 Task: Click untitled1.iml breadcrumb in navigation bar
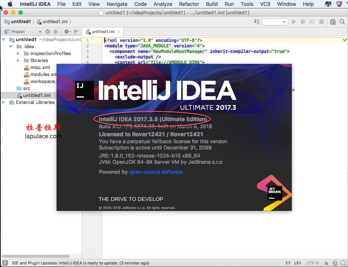(53, 22)
